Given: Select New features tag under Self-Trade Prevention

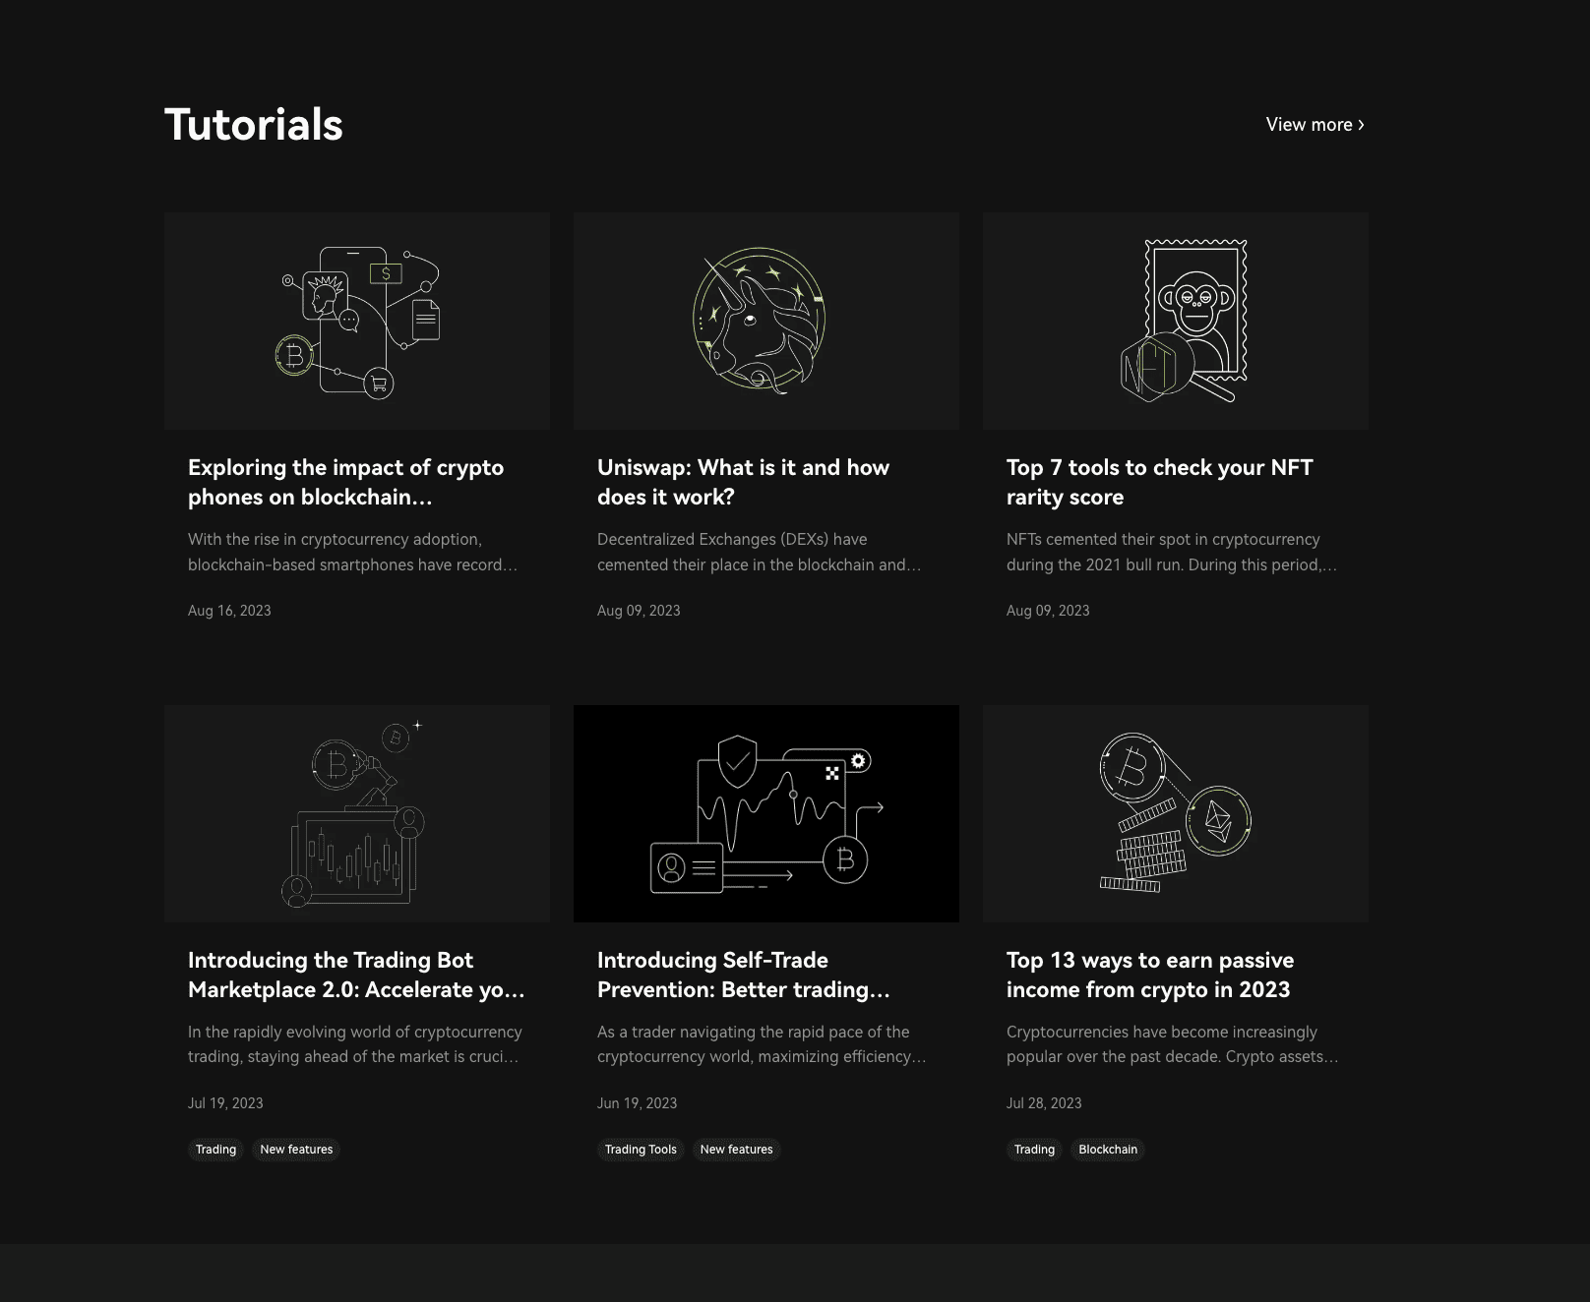Looking at the screenshot, I should pyautogui.click(x=736, y=1150).
